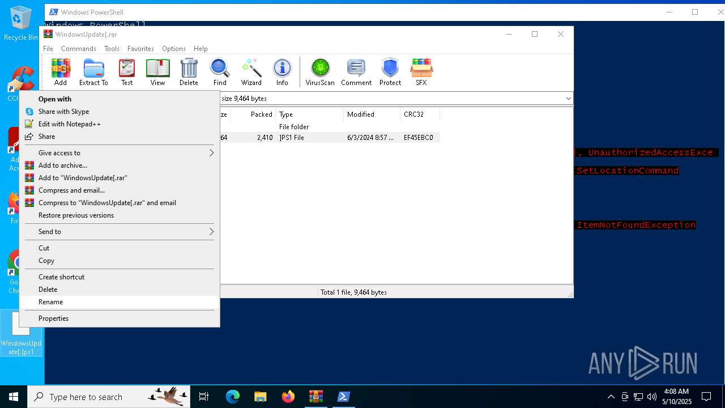Open the Commands menu
The height and width of the screenshot is (408, 725).
tap(79, 49)
